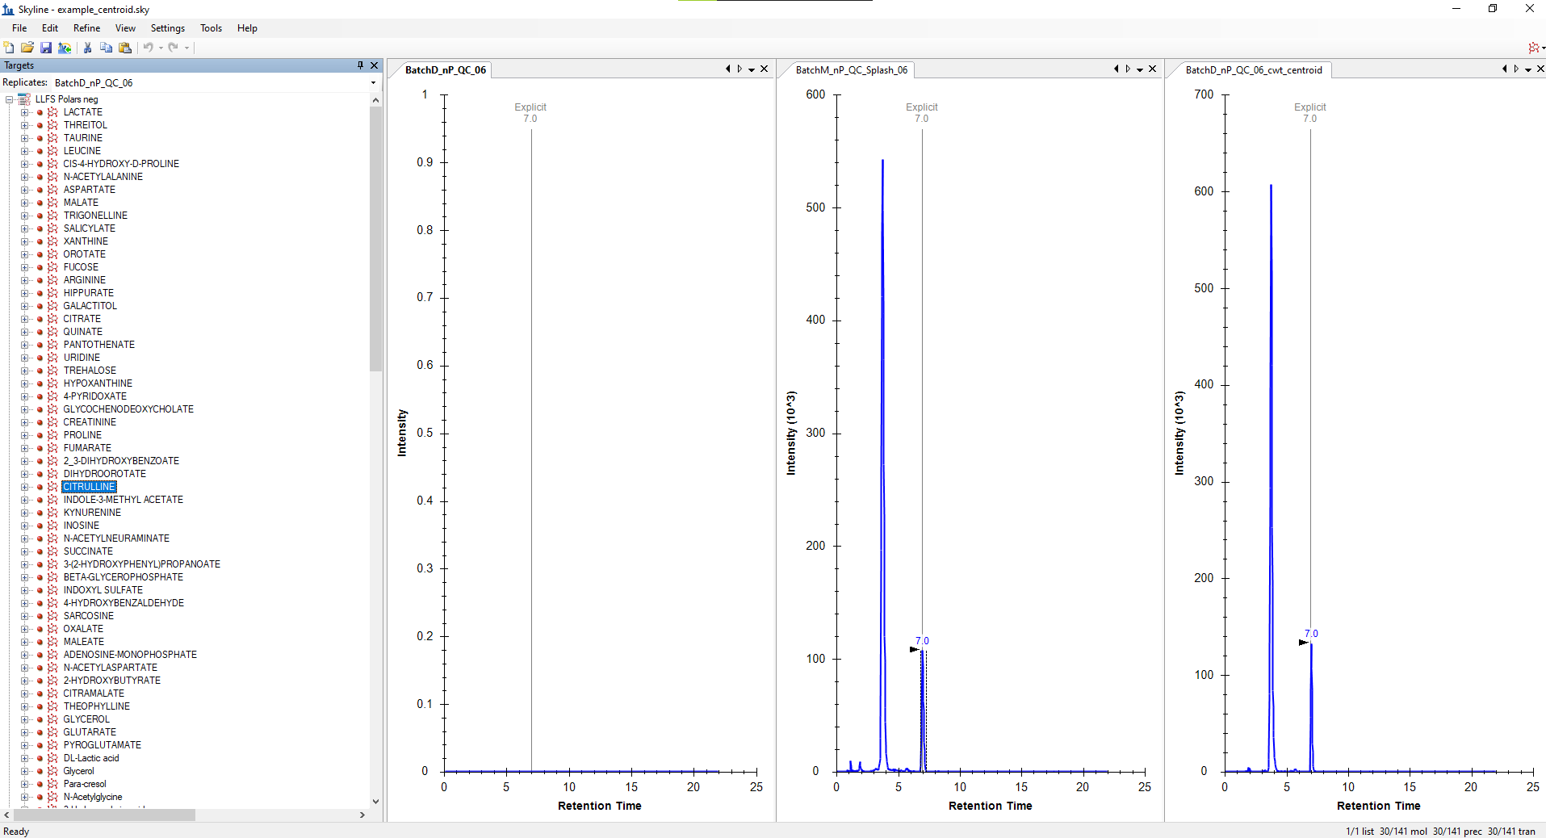Image resolution: width=1546 pixels, height=838 pixels.
Task: Click the Paste clipboard icon
Action: pos(125,48)
